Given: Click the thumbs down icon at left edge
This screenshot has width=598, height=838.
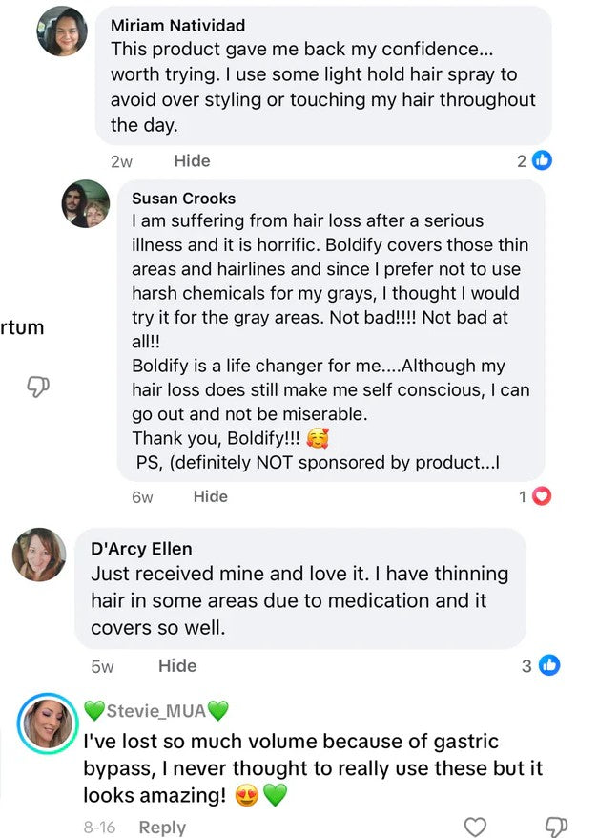Looking at the screenshot, I should 37,386.
